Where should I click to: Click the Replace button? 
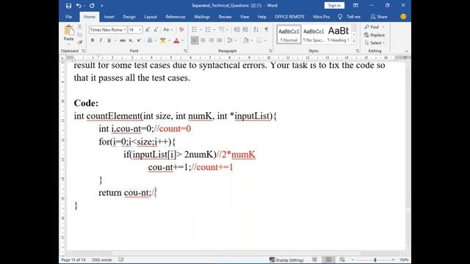(x=375, y=35)
